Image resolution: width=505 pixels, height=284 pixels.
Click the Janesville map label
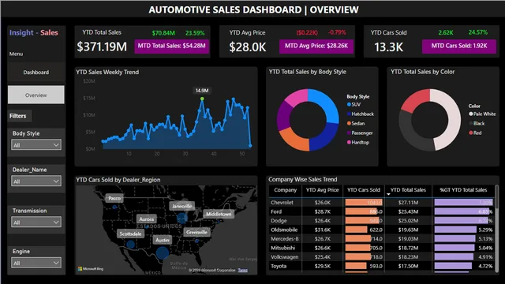[182, 206]
